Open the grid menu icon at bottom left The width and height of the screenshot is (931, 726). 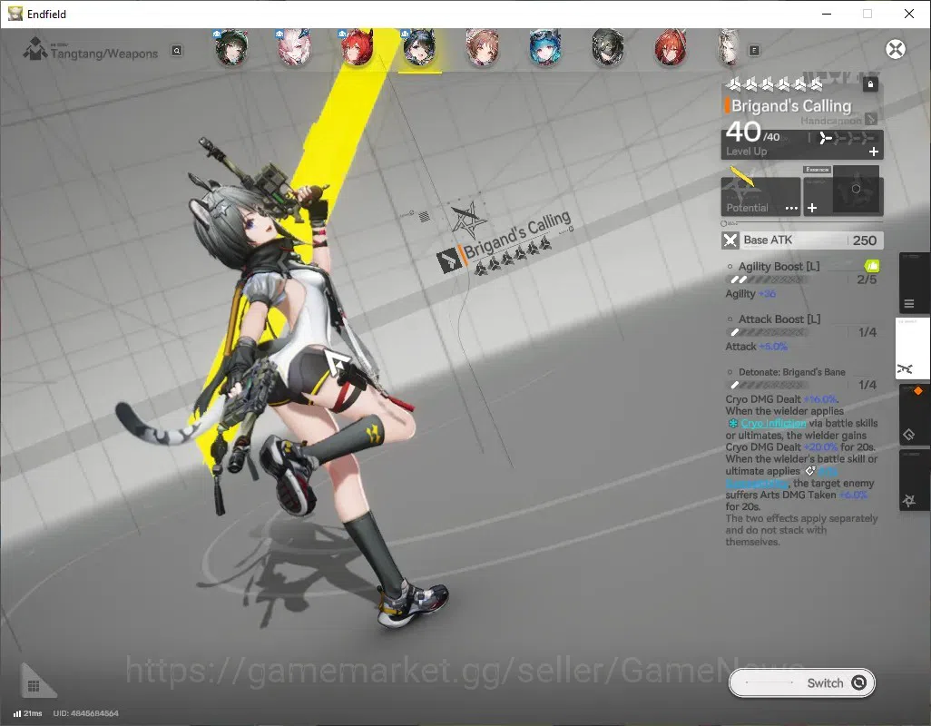(x=34, y=686)
